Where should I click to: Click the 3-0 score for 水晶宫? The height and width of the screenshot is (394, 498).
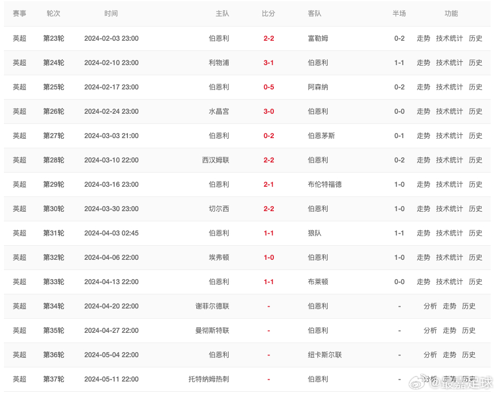click(269, 112)
